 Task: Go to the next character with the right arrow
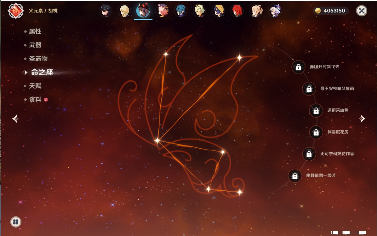click(362, 119)
